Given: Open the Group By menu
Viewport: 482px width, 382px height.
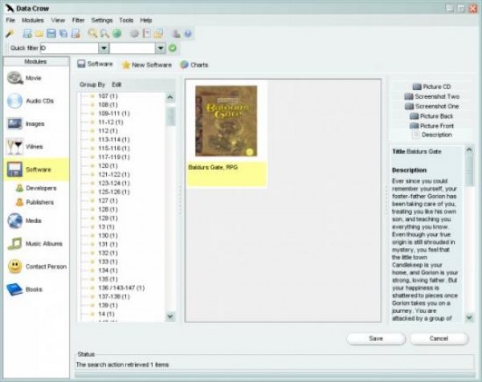Looking at the screenshot, I should [x=92, y=84].
